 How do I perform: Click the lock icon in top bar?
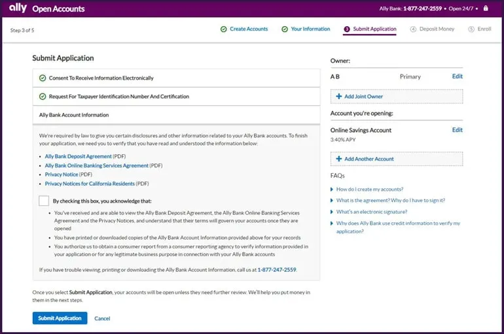pos(486,8)
